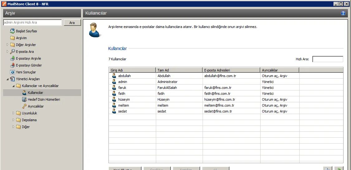Click the Yeni Sonuçlar info icon
351x170 pixels.
(x=12, y=72)
